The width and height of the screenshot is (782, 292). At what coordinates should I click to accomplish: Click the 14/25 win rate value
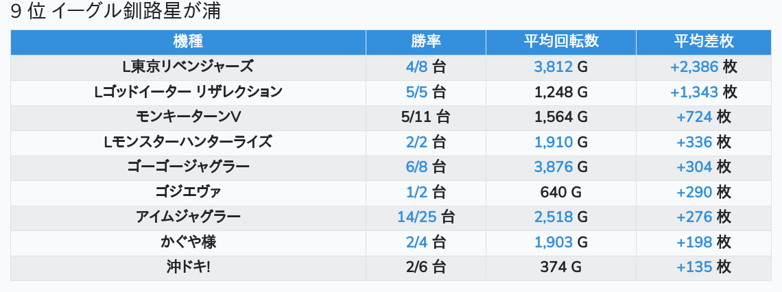(417, 218)
